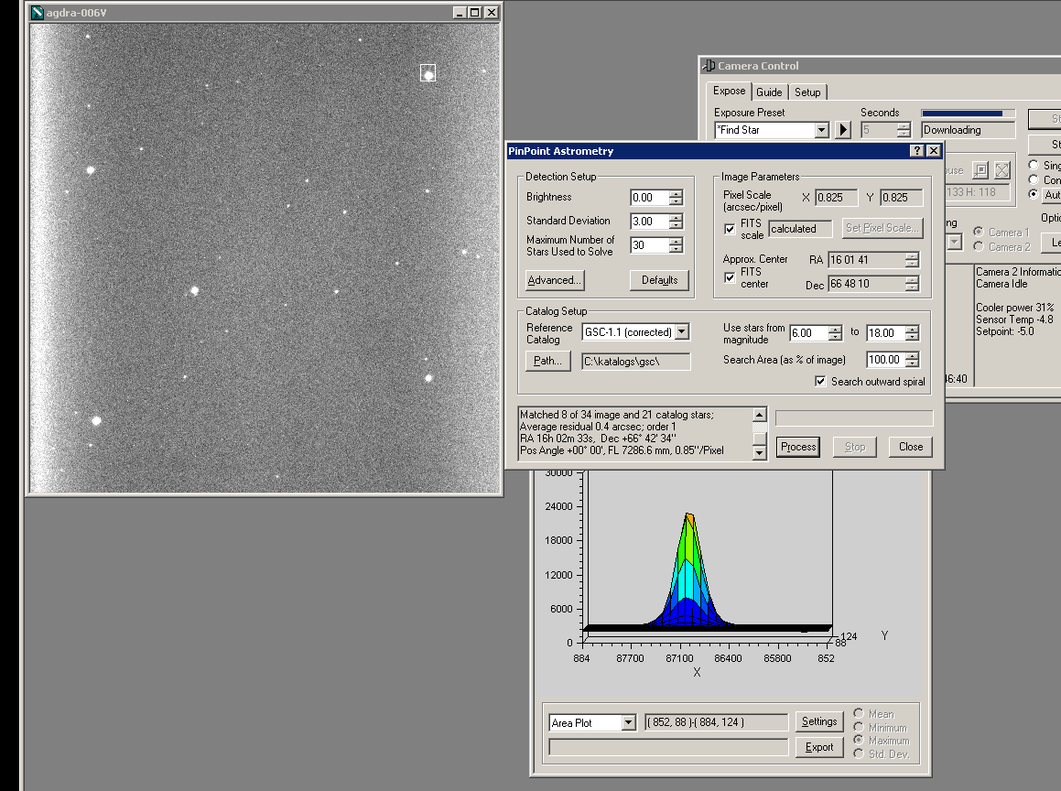Expand the Exposure Preset combo box
Viewport: 1061px width, 791px height.
click(x=820, y=130)
